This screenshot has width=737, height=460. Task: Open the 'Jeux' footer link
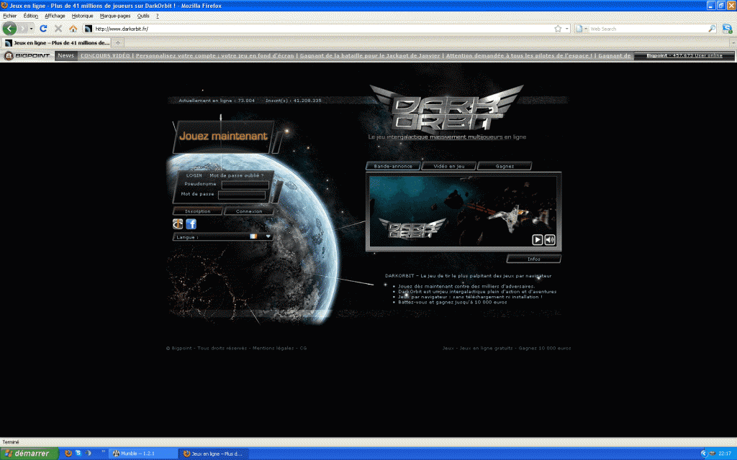coord(448,349)
